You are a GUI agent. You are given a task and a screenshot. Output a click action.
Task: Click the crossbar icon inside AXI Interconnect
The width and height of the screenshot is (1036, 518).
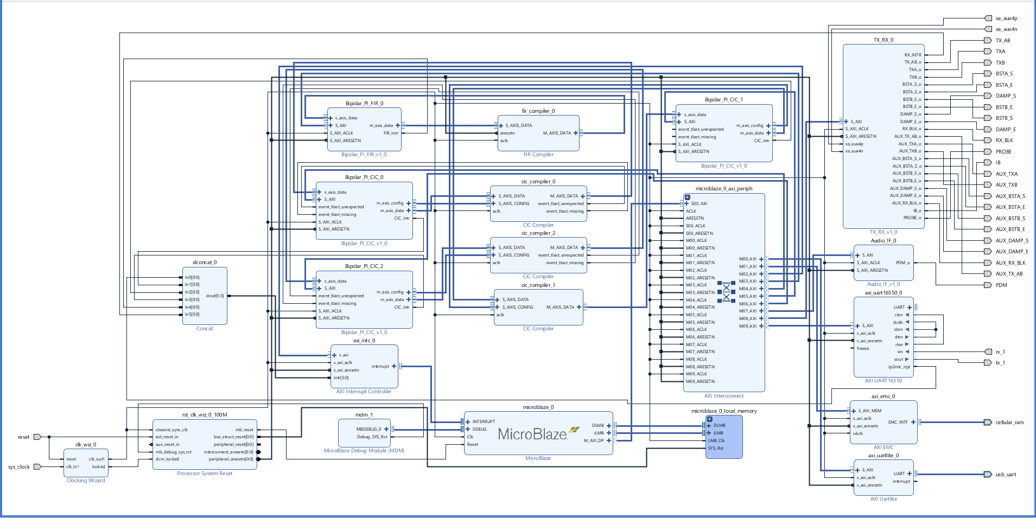pos(726,292)
